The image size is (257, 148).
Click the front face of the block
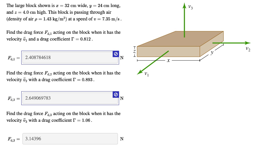click(x=168, y=51)
